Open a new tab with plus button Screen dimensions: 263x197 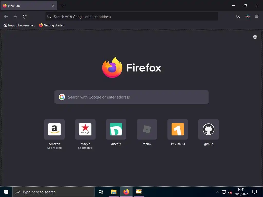pos(63,6)
